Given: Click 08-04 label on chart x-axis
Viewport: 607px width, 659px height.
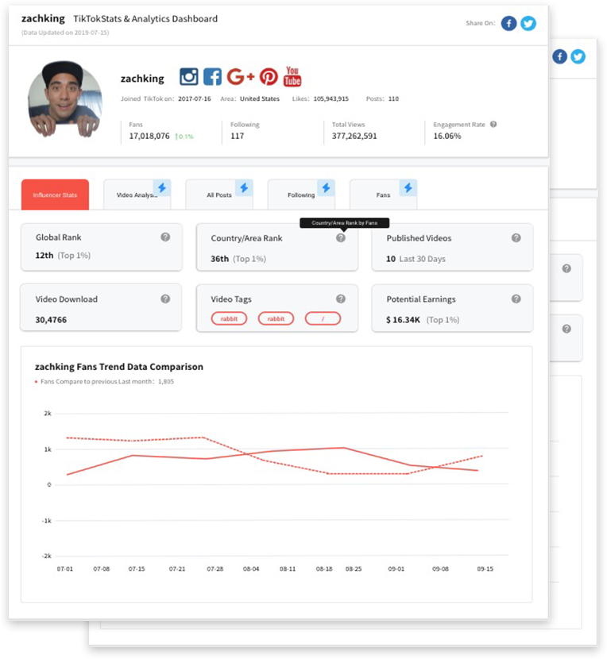Looking at the screenshot, I should point(251,568).
